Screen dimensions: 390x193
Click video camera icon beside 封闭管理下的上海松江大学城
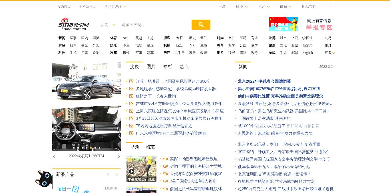point(165,166)
